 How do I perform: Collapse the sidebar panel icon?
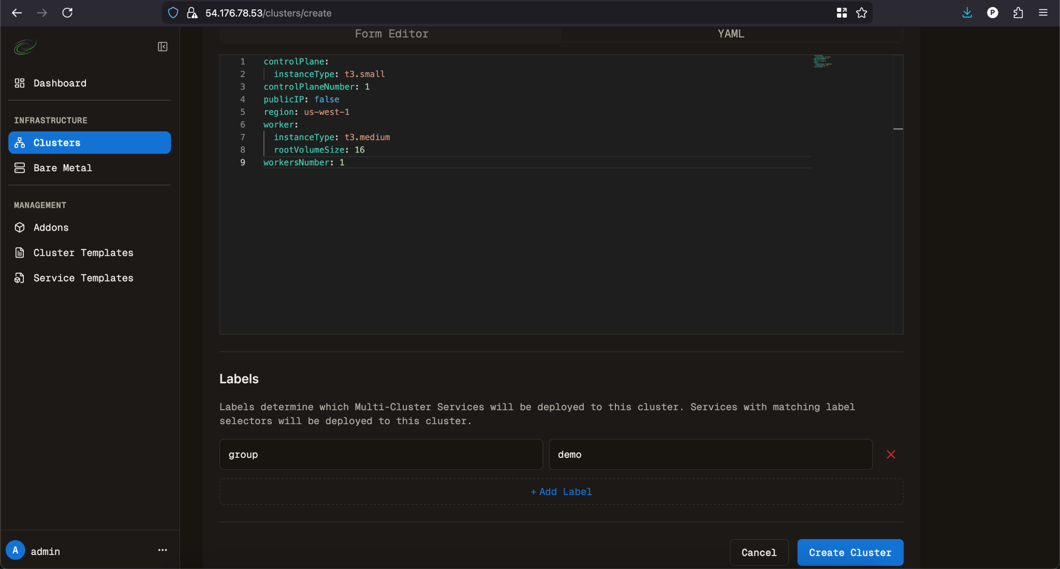click(163, 47)
